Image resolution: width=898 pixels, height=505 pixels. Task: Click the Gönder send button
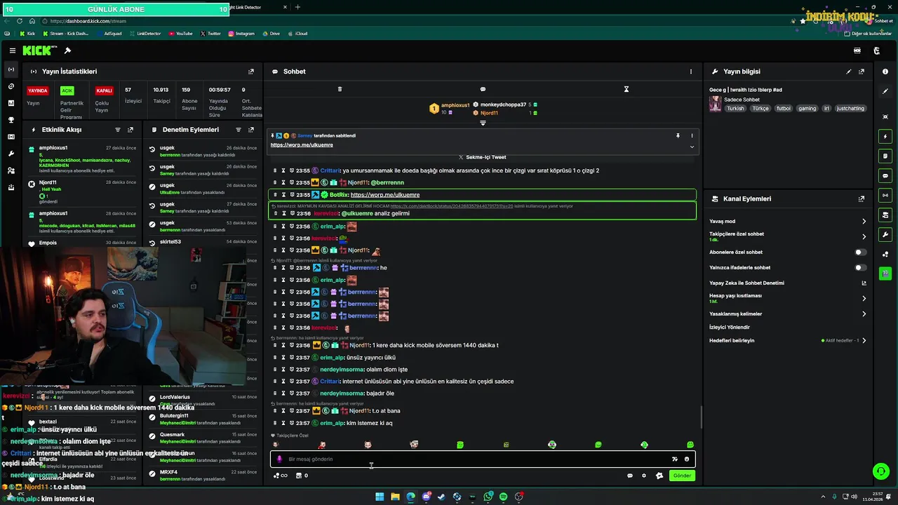[x=682, y=476]
